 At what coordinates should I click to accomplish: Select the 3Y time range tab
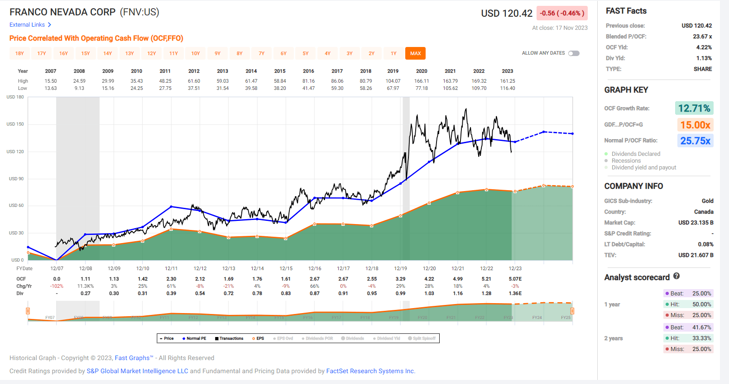pyautogui.click(x=350, y=53)
